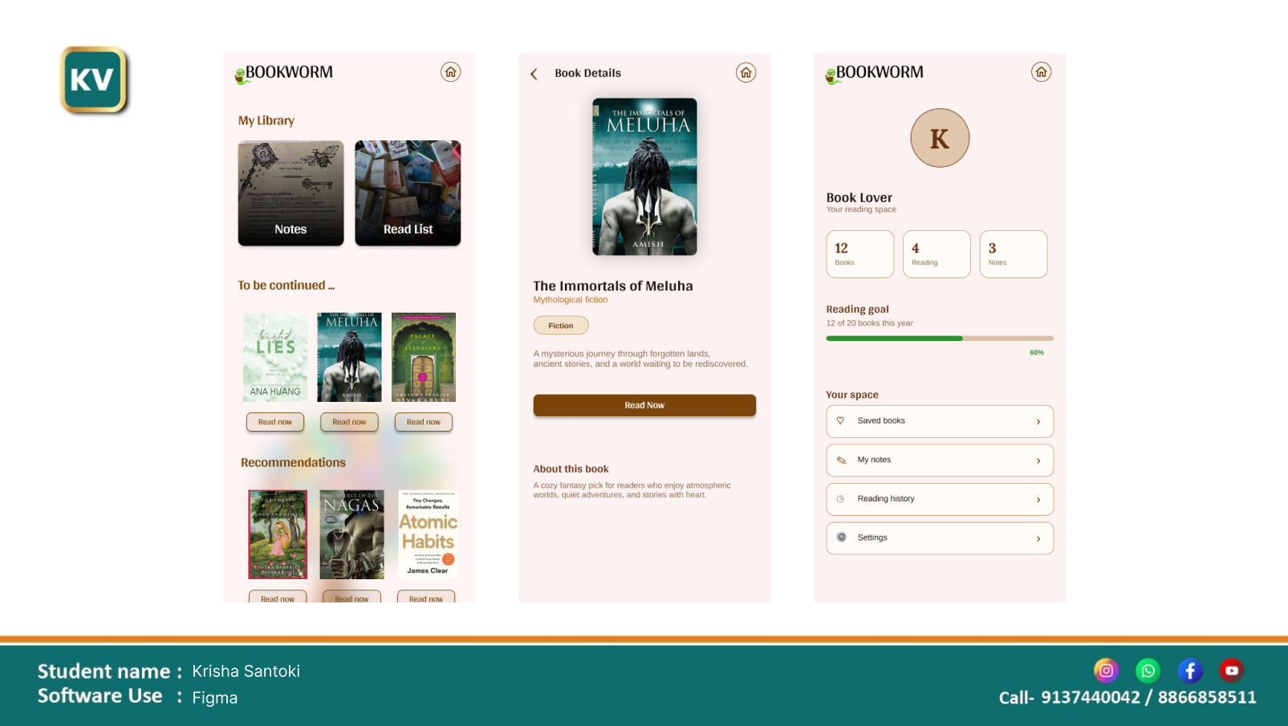Click Read now under Atomic Habits
Viewport: 1288px width, 726px height.
click(x=426, y=597)
